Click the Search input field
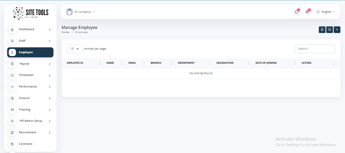The height and width of the screenshot is (153, 345). click(315, 49)
